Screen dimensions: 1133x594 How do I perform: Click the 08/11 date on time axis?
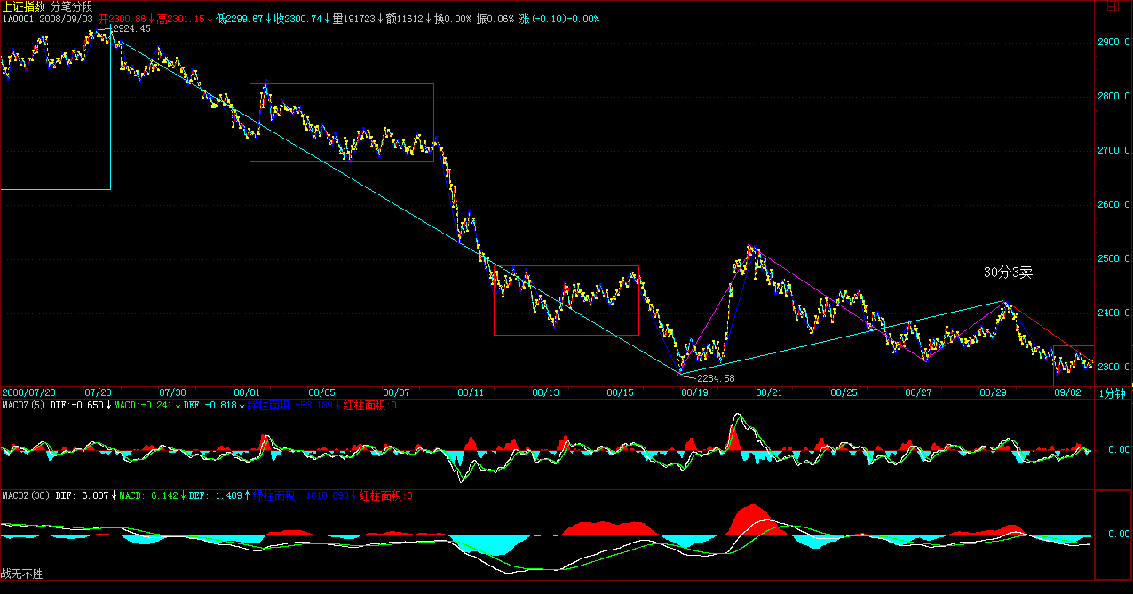[471, 392]
